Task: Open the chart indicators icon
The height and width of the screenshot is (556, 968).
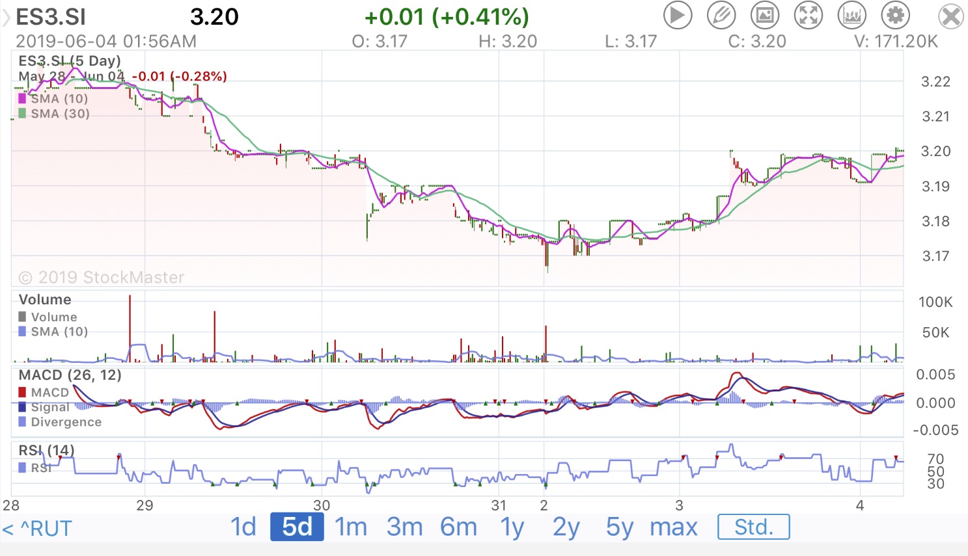Action: [x=852, y=15]
